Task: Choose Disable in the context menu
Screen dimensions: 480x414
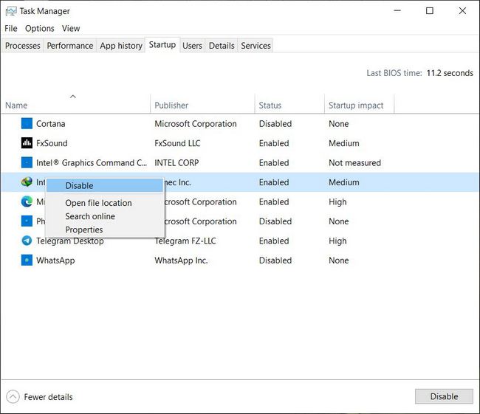Action: 104,186
